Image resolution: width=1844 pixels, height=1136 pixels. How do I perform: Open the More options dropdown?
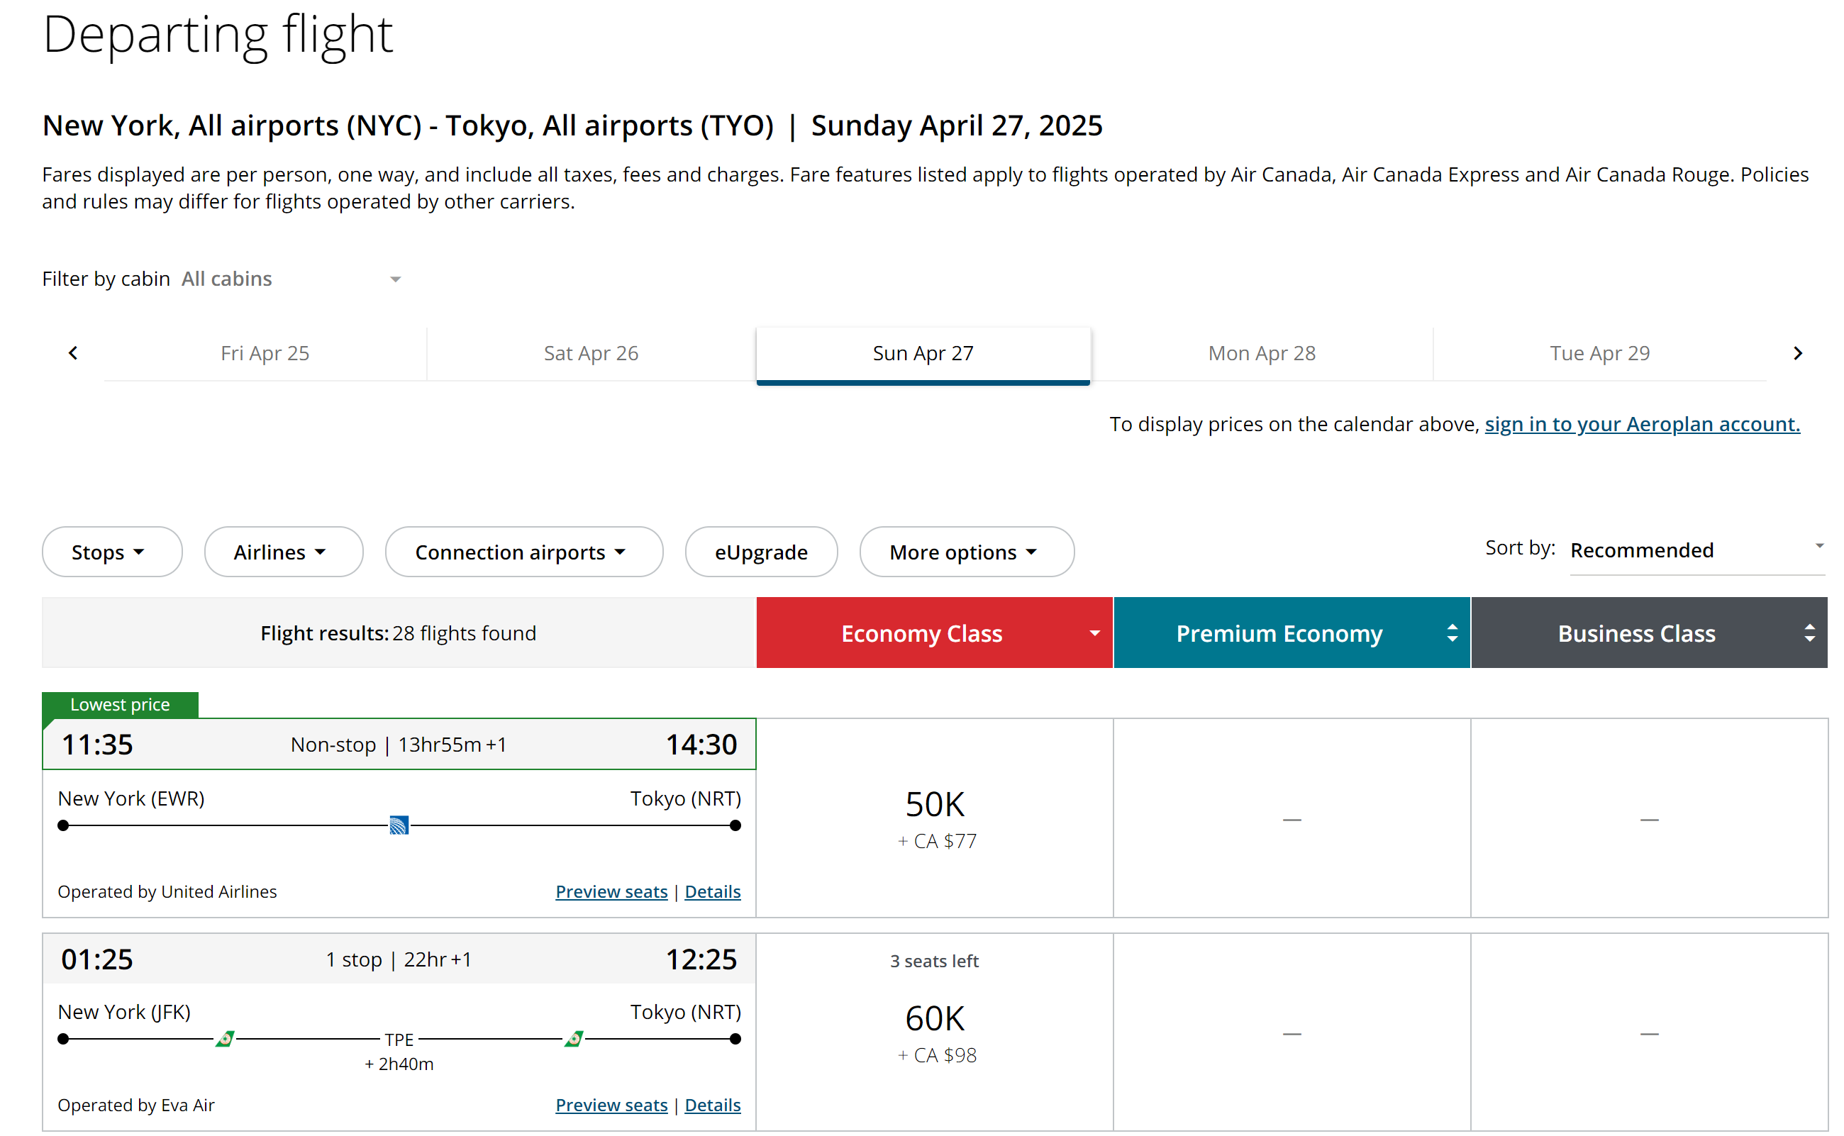point(967,552)
